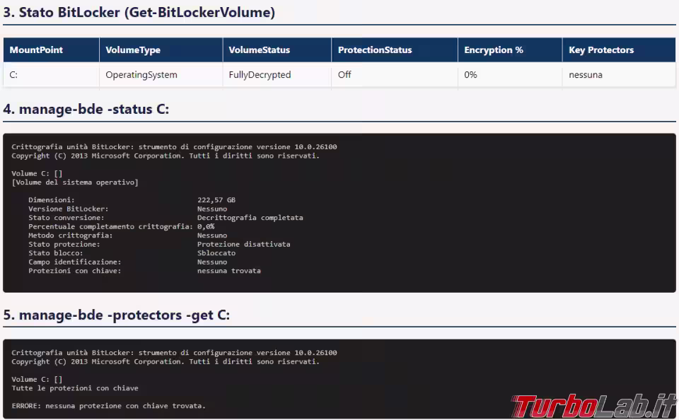679x420 pixels.
Task: Select the "FullyDecrypted" status cell
Action: 277,75
